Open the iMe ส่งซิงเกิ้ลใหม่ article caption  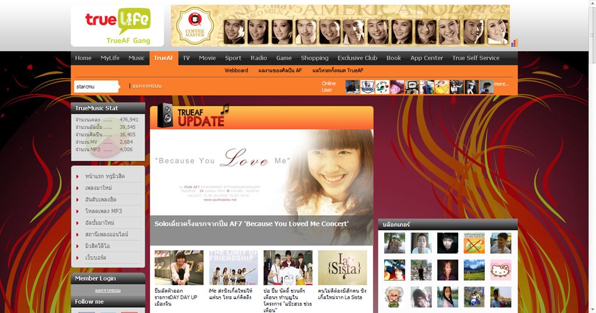coord(230,294)
